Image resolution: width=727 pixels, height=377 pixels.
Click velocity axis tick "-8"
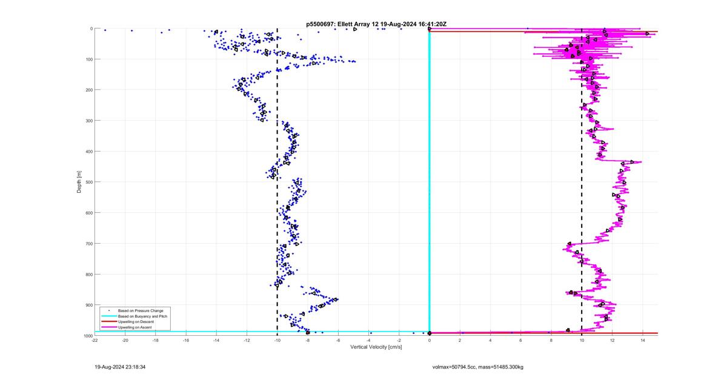[308, 341]
